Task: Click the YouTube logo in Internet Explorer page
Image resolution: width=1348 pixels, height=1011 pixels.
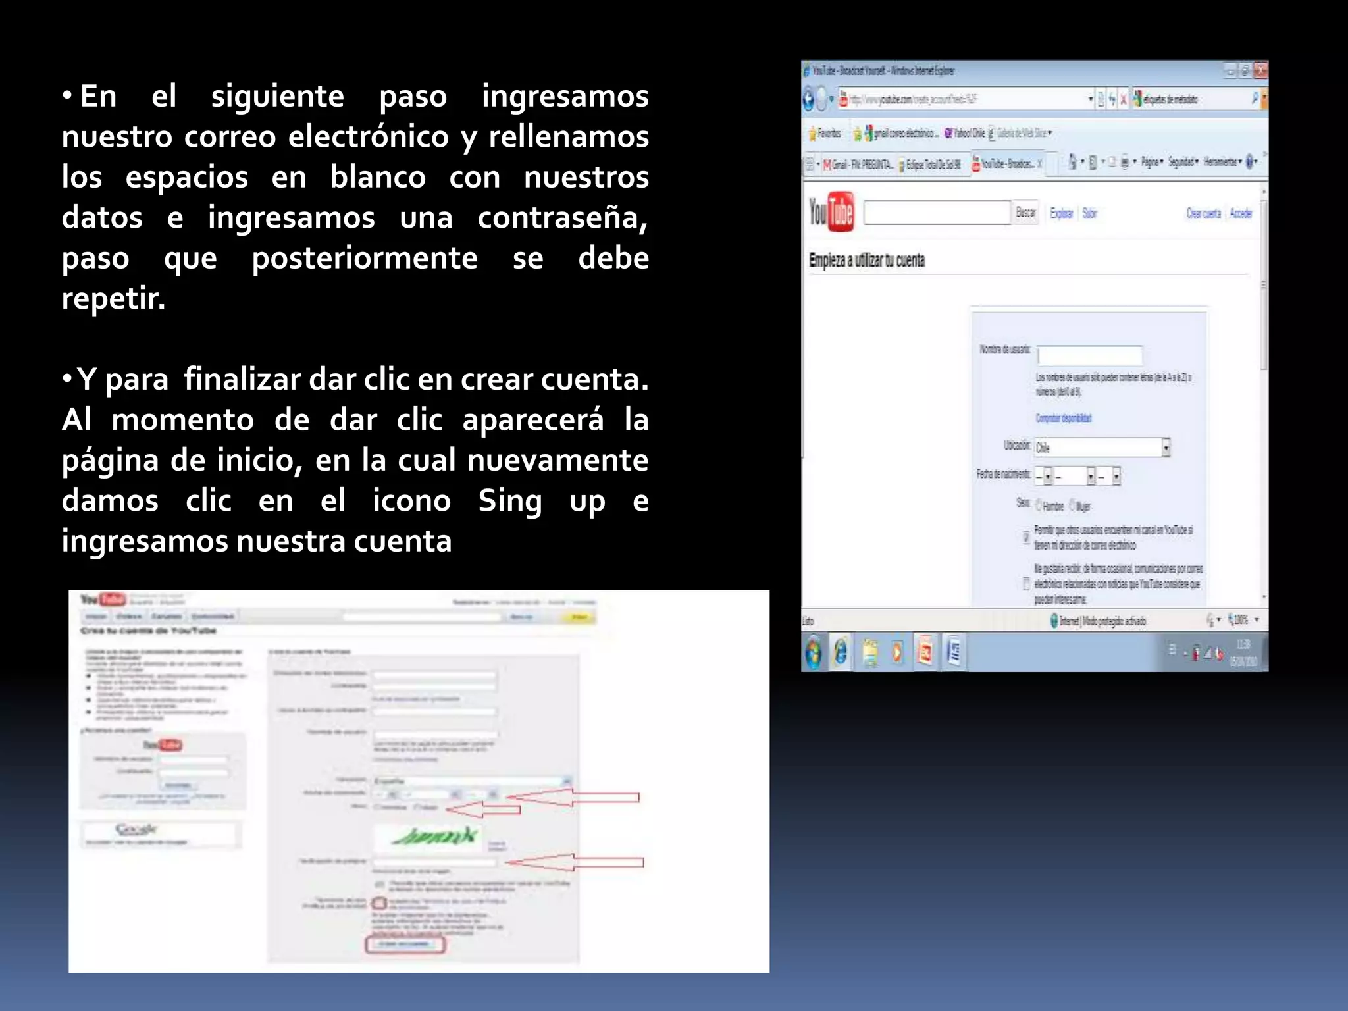Action: coord(831,212)
